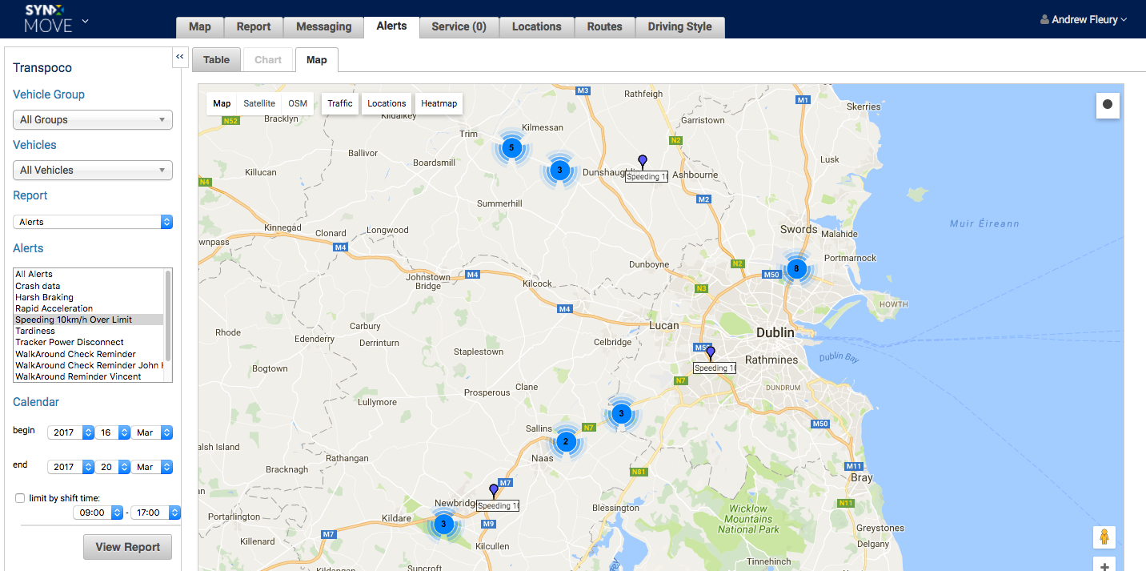This screenshot has height=571, width=1146.
Task: Click the black circle button on the map
Action: [1108, 104]
